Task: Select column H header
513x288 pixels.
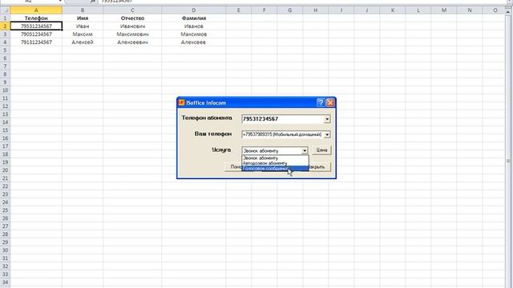Action: click(315, 10)
